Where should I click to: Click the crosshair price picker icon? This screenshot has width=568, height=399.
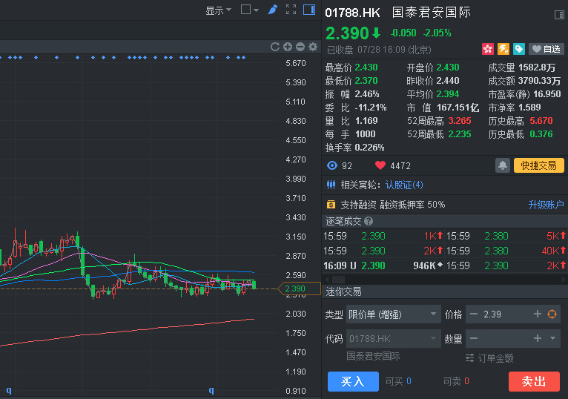552,314
